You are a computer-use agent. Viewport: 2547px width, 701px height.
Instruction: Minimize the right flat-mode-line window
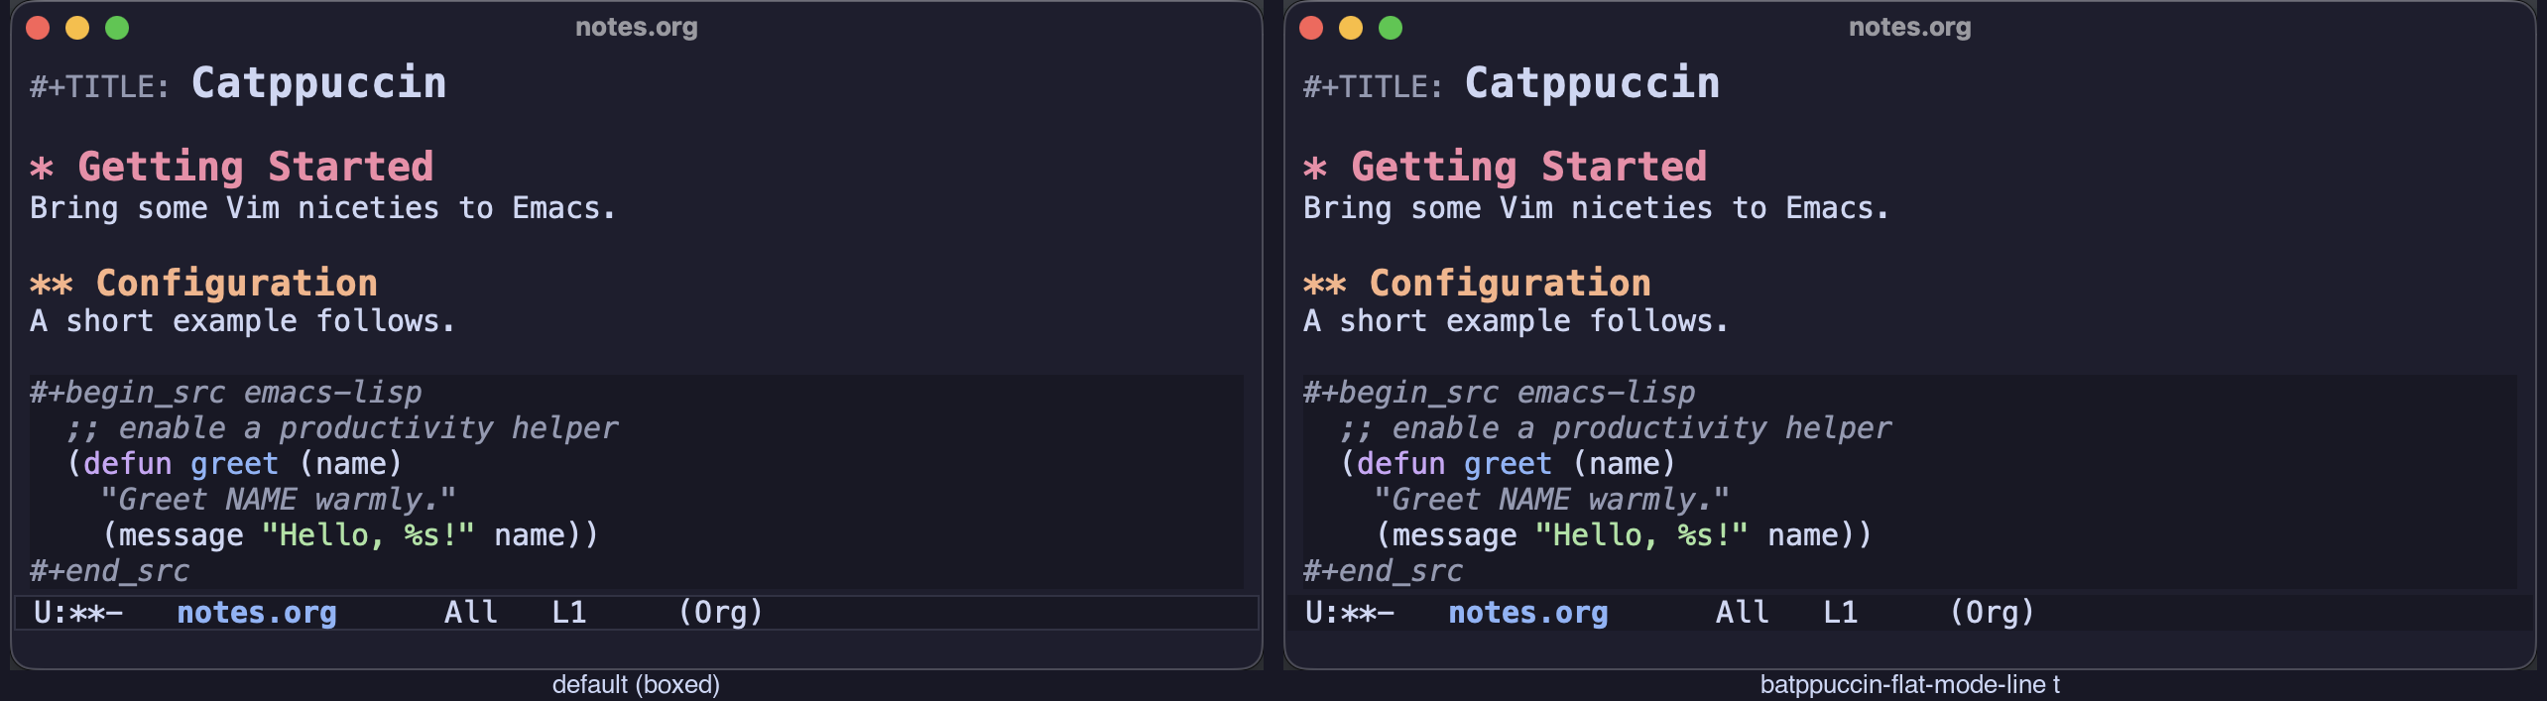click(x=1351, y=28)
